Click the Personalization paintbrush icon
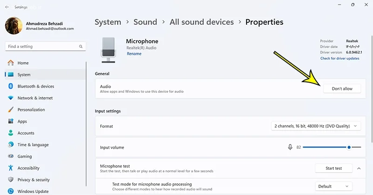Viewport: 373px width, 195px height. point(10,110)
